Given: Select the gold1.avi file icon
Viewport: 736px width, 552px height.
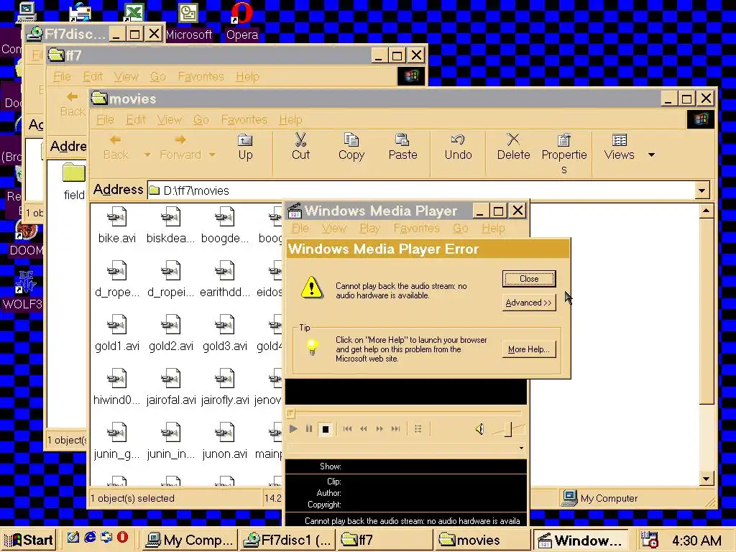Looking at the screenshot, I should coord(117,324).
